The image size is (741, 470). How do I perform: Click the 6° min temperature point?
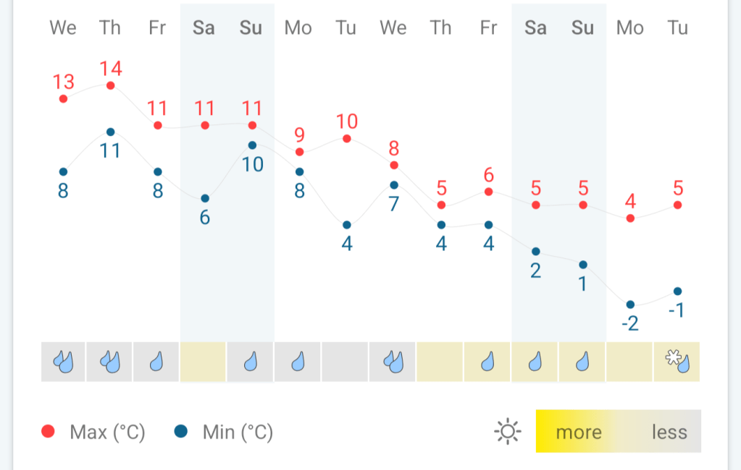205,198
